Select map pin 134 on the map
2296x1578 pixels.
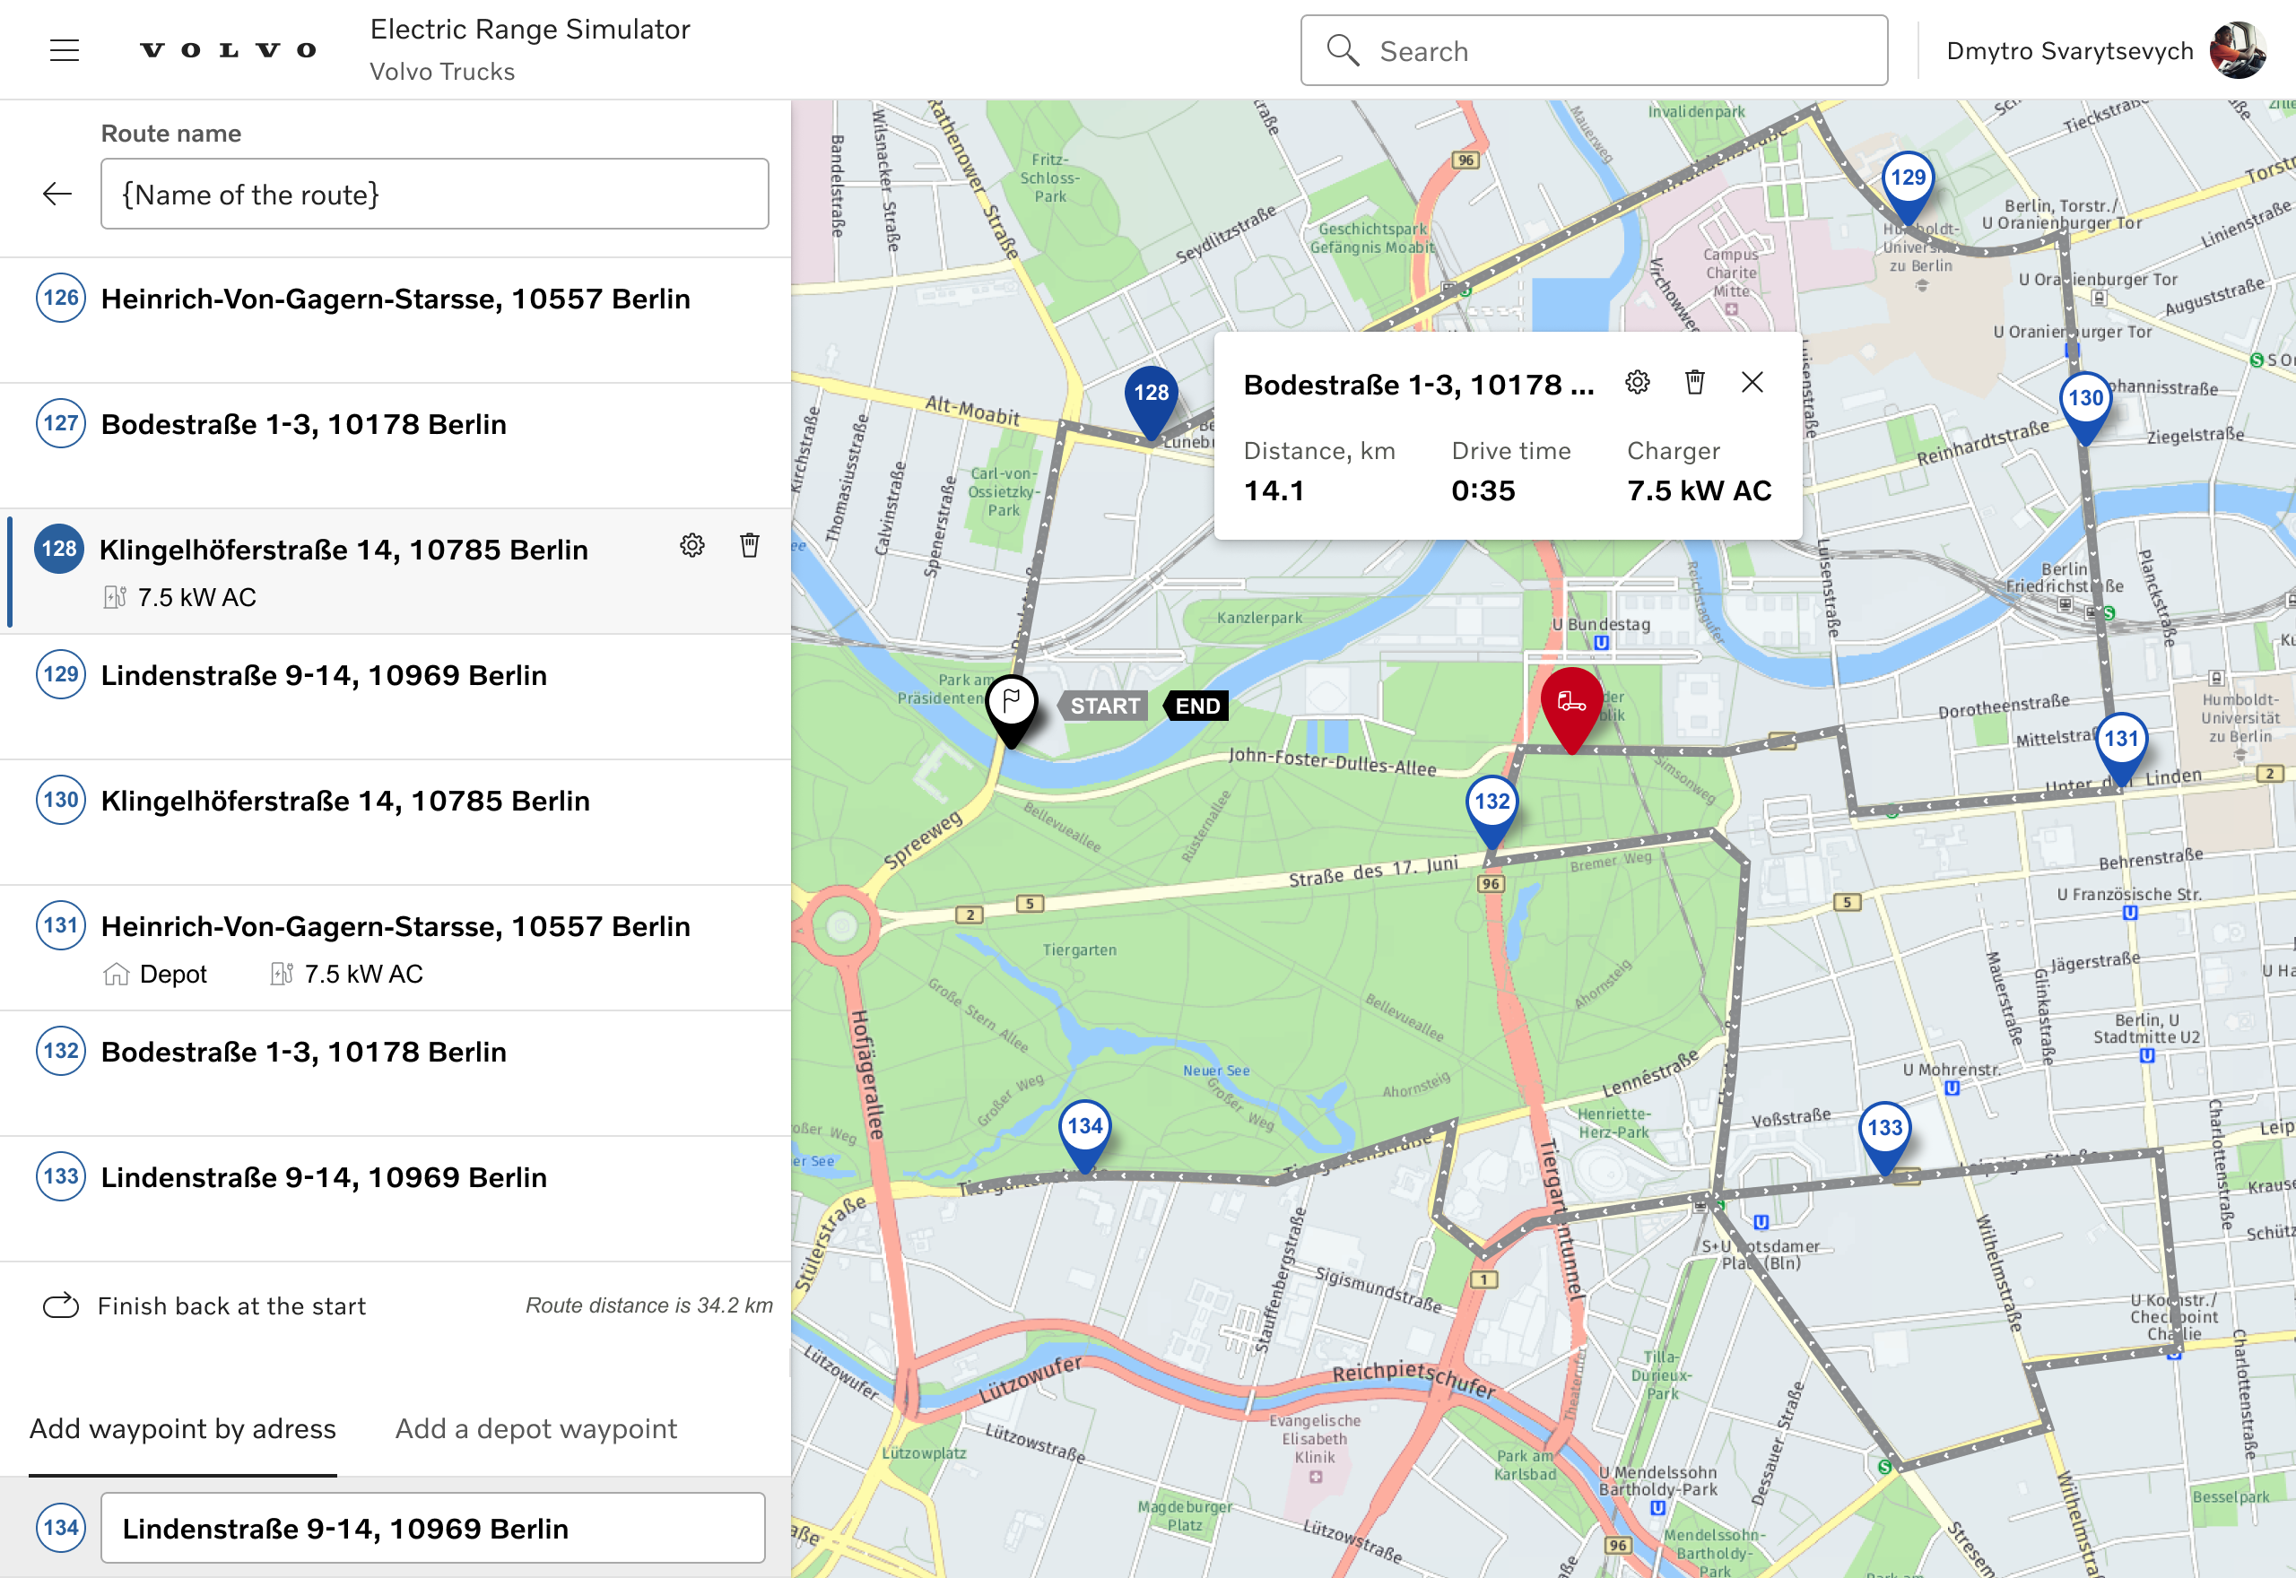[x=1084, y=1135]
